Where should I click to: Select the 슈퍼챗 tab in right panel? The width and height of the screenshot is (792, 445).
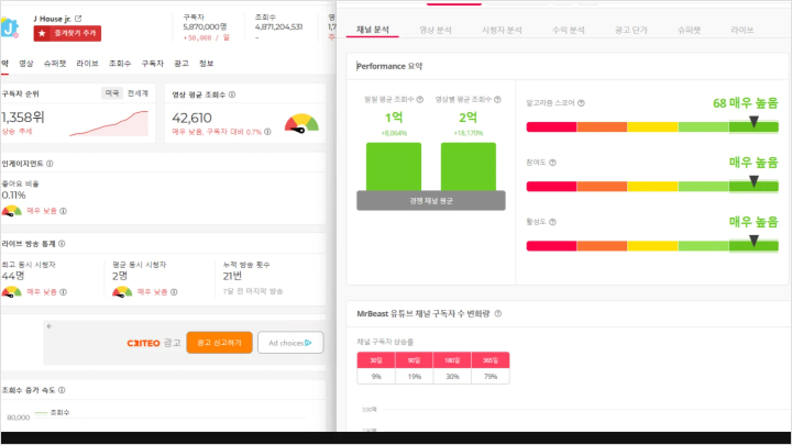pos(689,30)
